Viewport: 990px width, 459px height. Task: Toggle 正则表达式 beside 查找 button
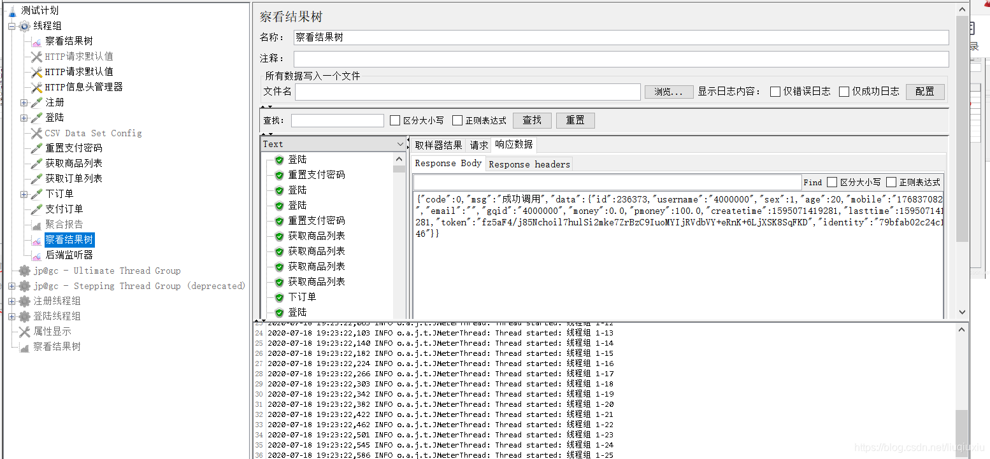tap(457, 120)
